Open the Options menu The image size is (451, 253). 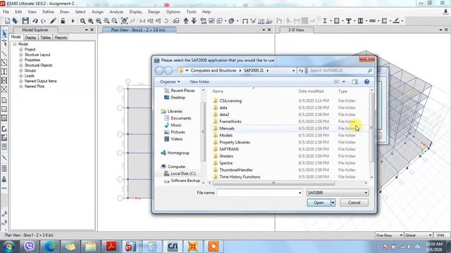[173, 12]
